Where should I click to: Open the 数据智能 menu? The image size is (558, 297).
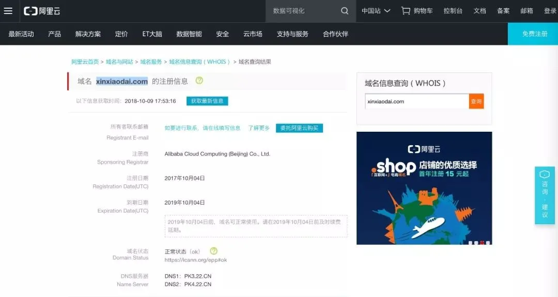[x=189, y=34]
